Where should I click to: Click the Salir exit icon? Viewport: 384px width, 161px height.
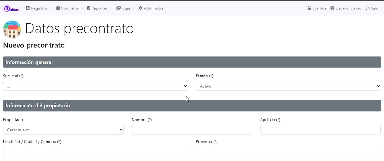click(x=367, y=8)
